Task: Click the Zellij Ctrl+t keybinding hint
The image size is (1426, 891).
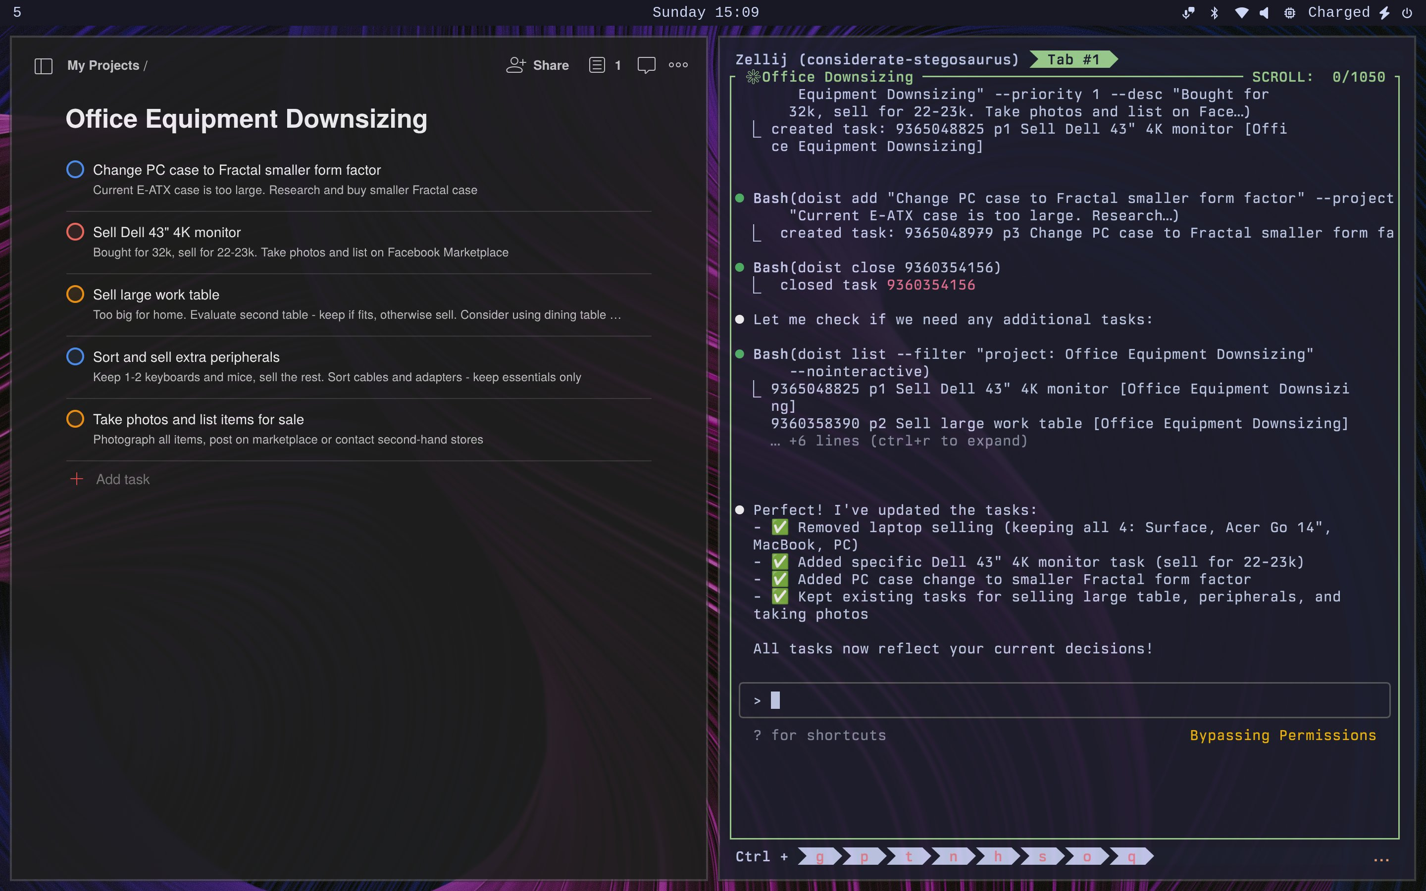Action: [x=909, y=857]
